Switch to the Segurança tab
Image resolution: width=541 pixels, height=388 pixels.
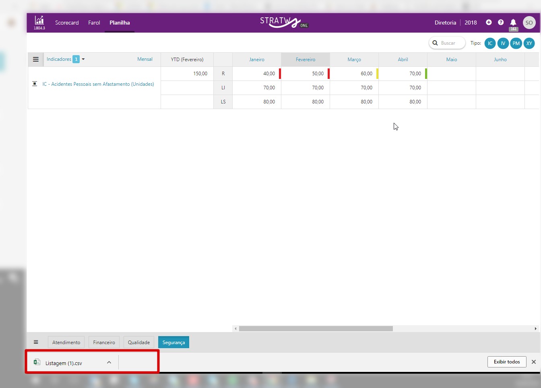point(173,342)
